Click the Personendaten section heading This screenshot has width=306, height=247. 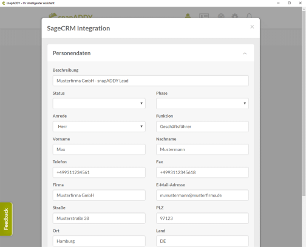click(x=72, y=53)
